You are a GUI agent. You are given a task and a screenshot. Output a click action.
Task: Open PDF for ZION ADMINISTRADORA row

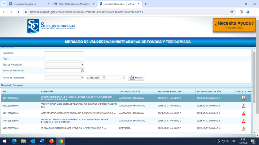point(243,128)
